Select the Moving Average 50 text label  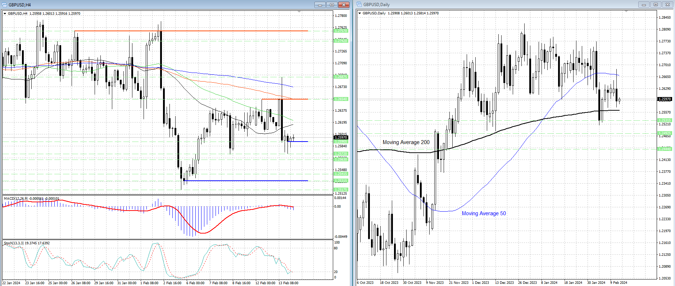click(x=484, y=213)
